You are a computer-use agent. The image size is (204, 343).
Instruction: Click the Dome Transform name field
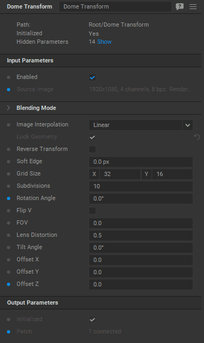click(x=115, y=6)
